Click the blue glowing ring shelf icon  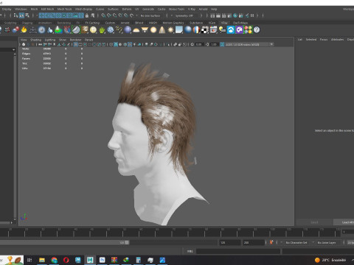(41, 30)
